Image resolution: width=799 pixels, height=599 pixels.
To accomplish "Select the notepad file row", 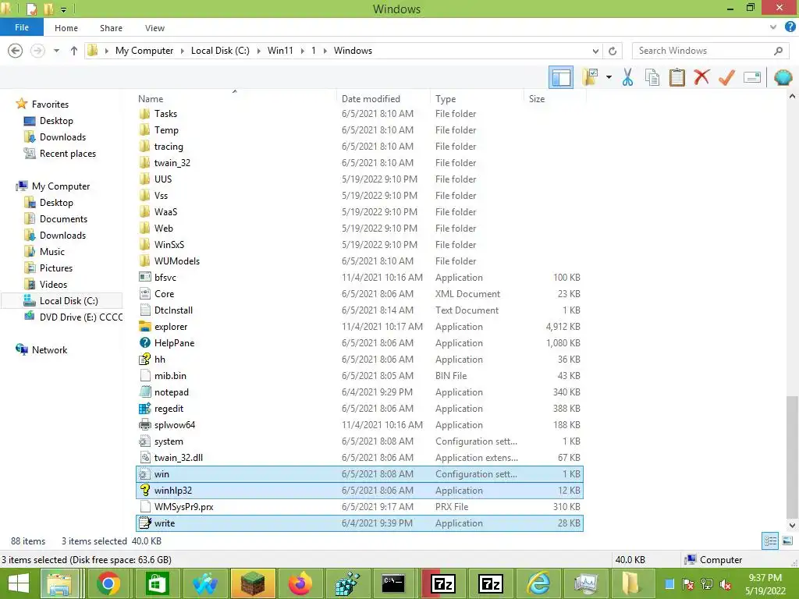I will point(360,392).
